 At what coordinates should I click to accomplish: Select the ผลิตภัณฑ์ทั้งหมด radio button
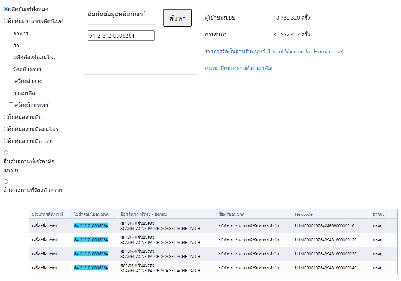(x=6, y=9)
